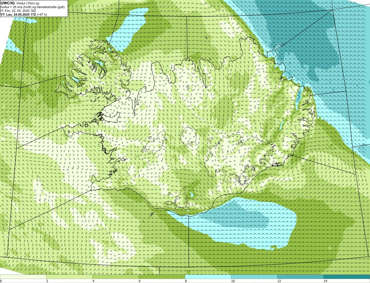The image size is (370, 283).
Task: Click the 8–10 light cyan legend segment
Action: (x=208, y=277)
